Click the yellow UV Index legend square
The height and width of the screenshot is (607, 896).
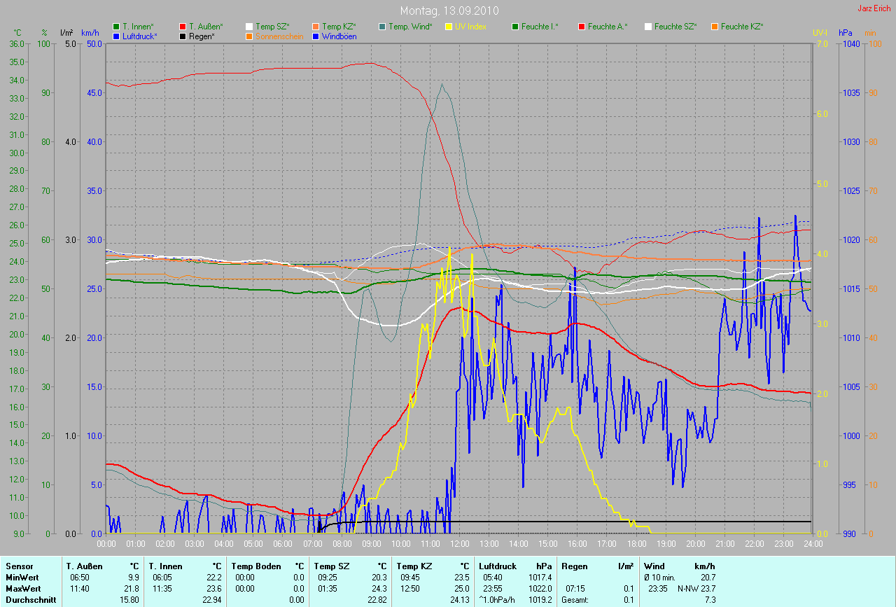(449, 27)
